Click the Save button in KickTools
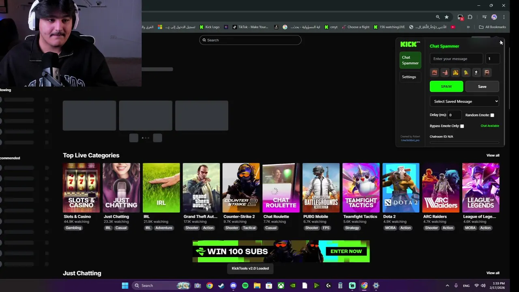The width and height of the screenshot is (519, 292). 482,86
